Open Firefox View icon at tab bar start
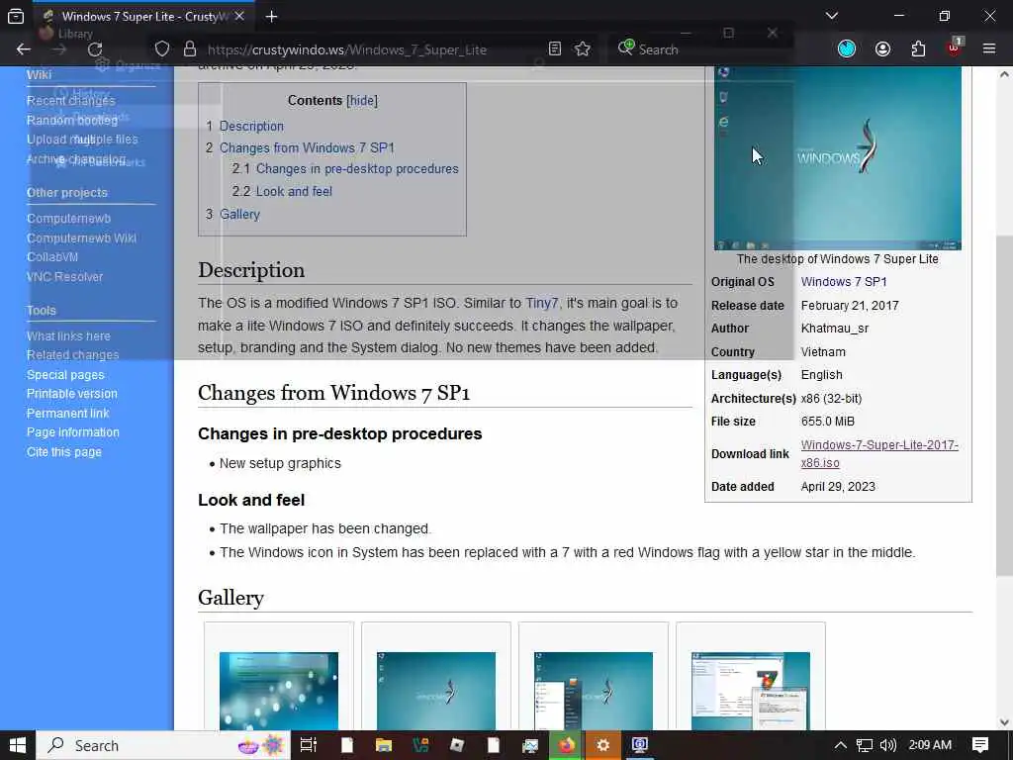The width and height of the screenshot is (1013, 760). (x=16, y=16)
